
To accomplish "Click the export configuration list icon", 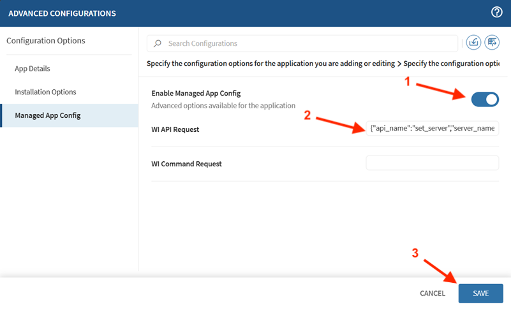I will click(492, 43).
